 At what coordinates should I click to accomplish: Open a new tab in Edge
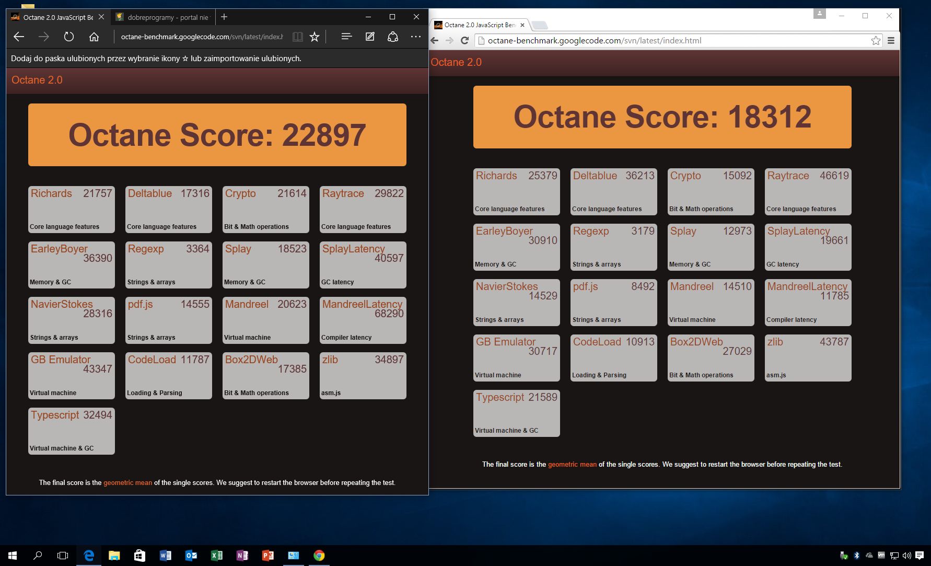pyautogui.click(x=224, y=17)
